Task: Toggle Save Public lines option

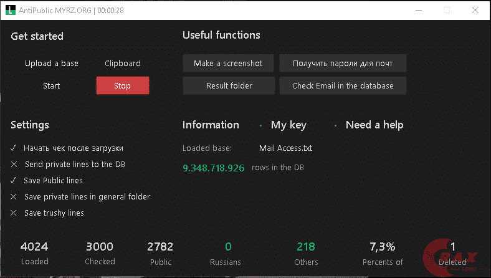Action: pyautogui.click(x=47, y=181)
